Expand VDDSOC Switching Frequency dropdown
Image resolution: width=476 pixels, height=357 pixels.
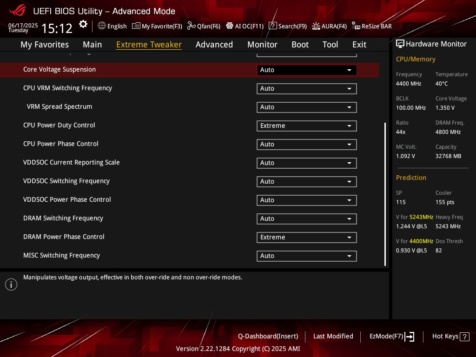[307, 182]
